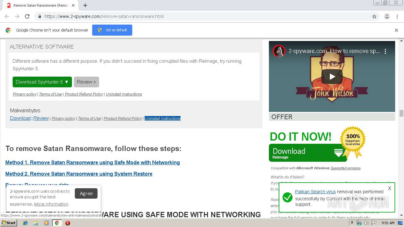The width and height of the screenshot is (404, 227).
Task: Click Action Center flag tray icon
Action: click(x=374, y=223)
